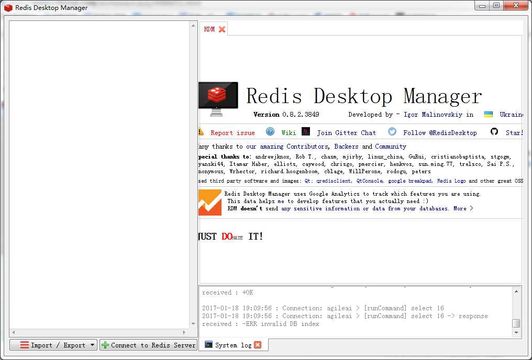This screenshot has height=360, width=532.
Task: Click connection tree scroll right arrow
Action: (184, 333)
